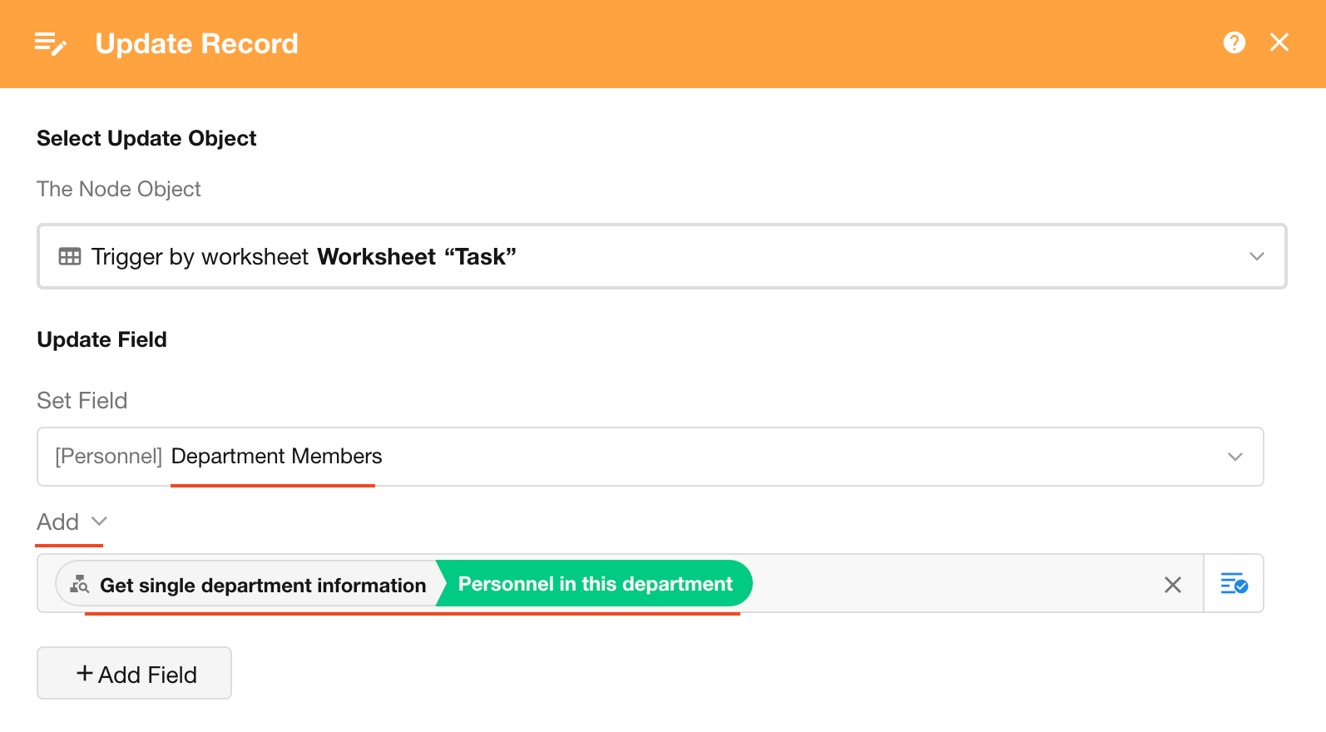Click the small arrow beside Add
The image size is (1326, 732).
point(100,522)
